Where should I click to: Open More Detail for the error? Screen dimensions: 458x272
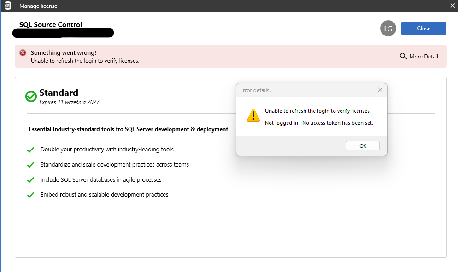click(x=419, y=56)
